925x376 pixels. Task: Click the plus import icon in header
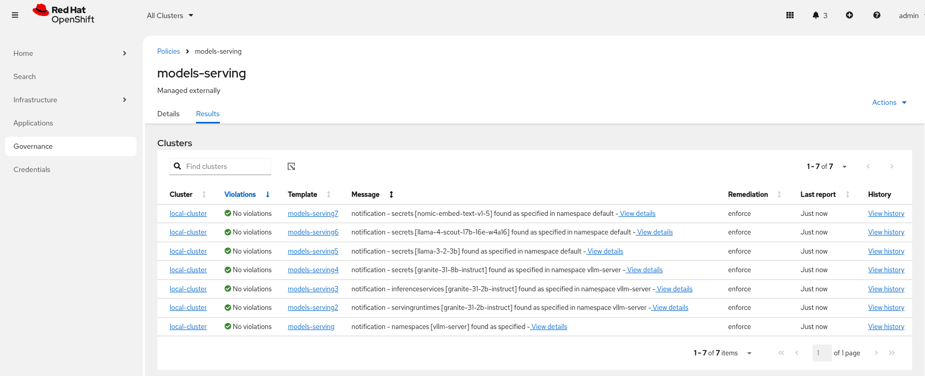tap(849, 15)
